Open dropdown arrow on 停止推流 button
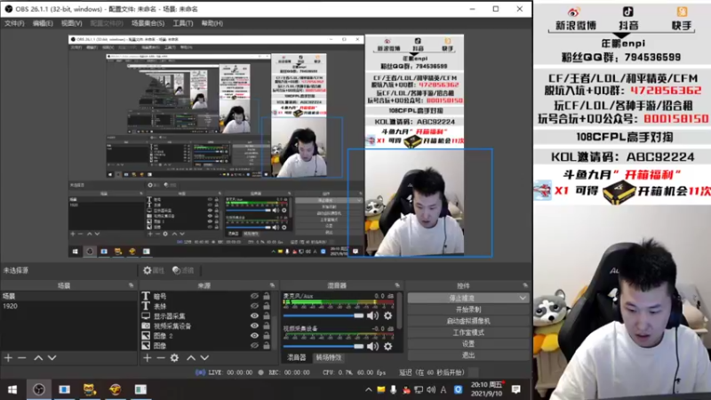Viewport: 711px width, 400px height. coord(523,298)
